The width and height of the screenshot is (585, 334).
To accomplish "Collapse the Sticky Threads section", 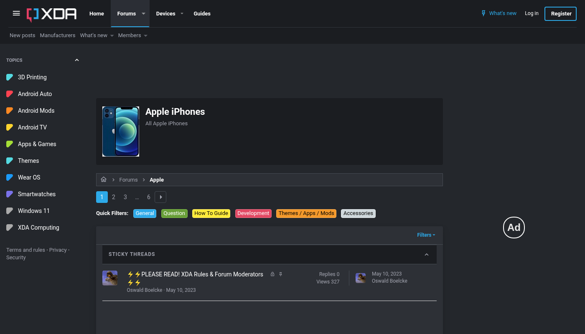I will click(x=426, y=255).
